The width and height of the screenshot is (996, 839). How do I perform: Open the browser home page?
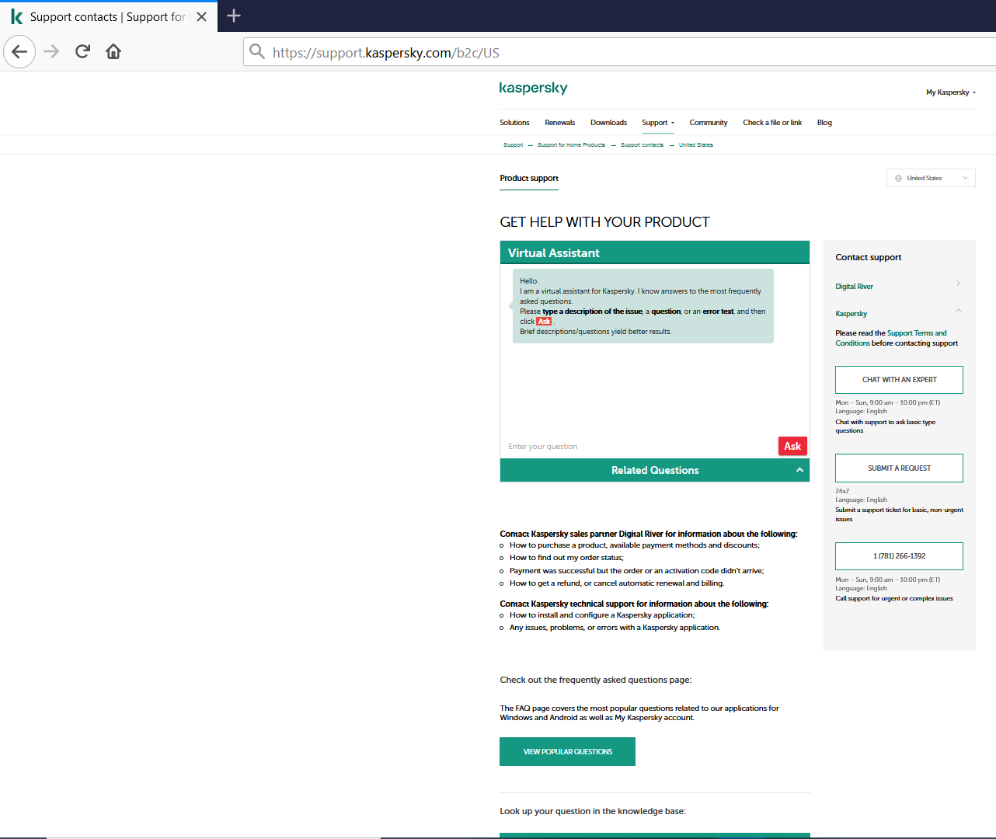tap(113, 52)
